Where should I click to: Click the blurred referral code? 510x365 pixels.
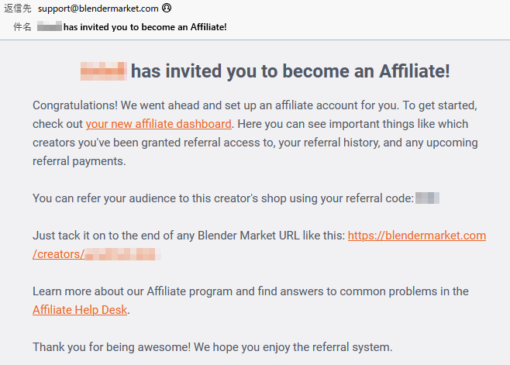(x=427, y=198)
